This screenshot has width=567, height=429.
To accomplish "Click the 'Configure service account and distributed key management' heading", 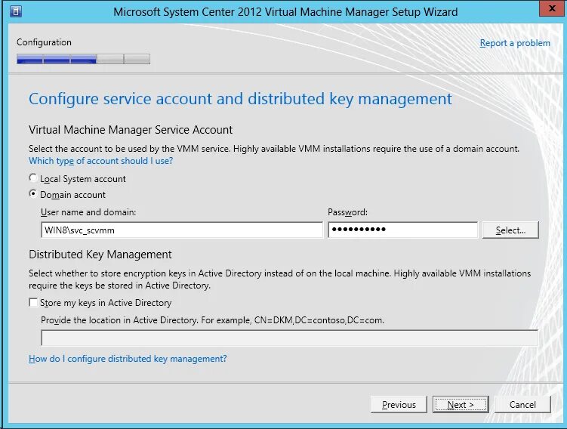I will point(241,99).
